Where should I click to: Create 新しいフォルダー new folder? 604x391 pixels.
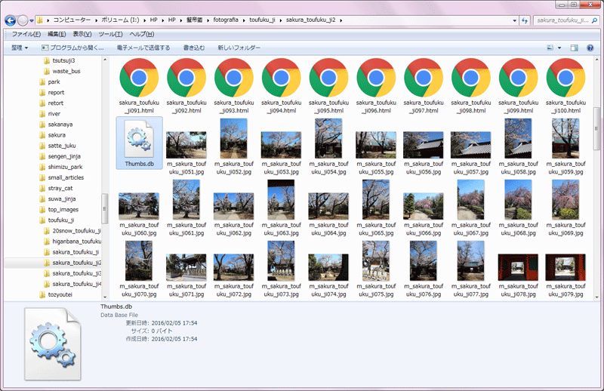[239, 48]
